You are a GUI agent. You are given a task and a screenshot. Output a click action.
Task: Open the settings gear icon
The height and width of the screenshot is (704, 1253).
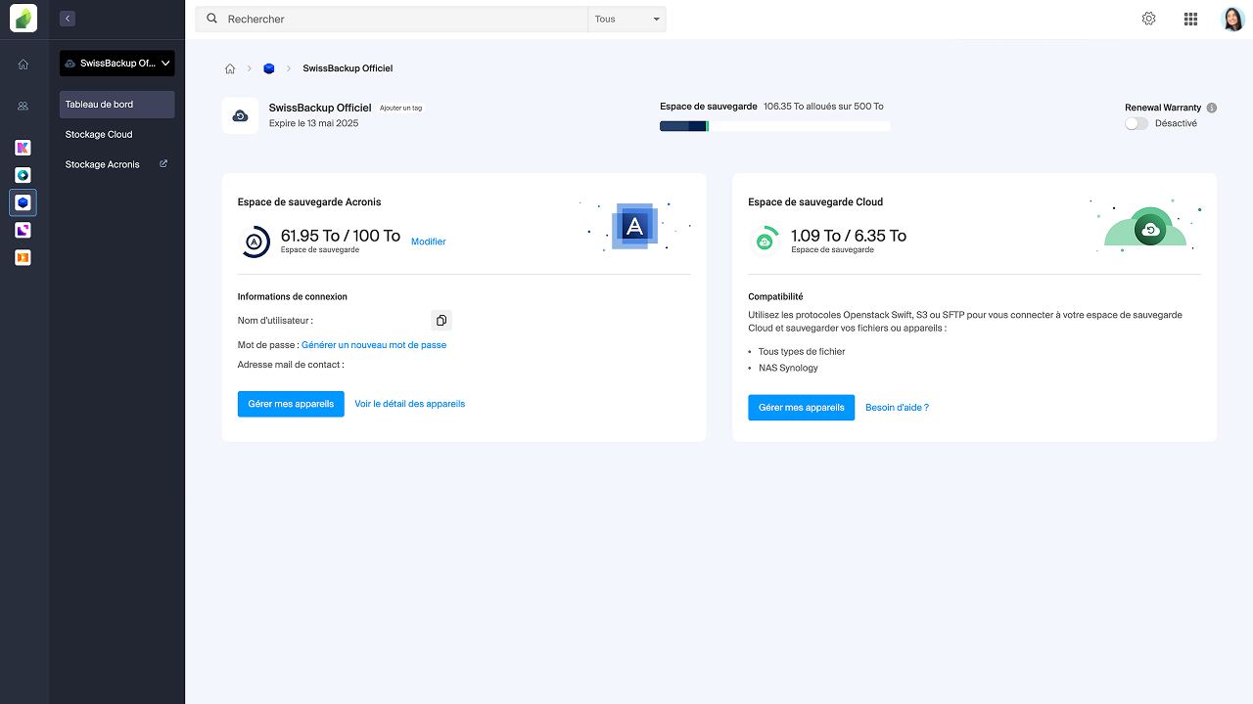tap(1148, 18)
